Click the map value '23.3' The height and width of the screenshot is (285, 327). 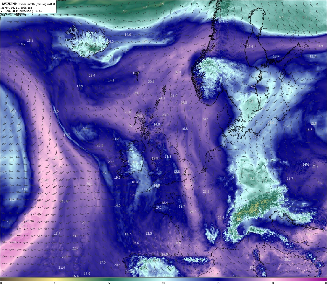pyautogui.click(x=206, y=191)
